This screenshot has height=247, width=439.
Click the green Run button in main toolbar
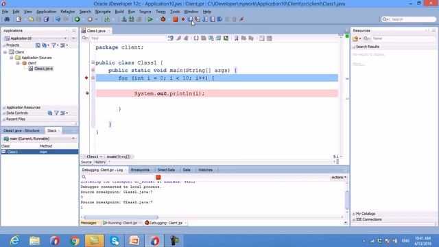(150, 19)
